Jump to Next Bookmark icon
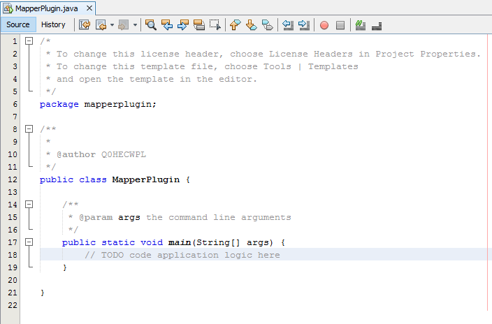This screenshot has width=492, height=324. coord(251,24)
